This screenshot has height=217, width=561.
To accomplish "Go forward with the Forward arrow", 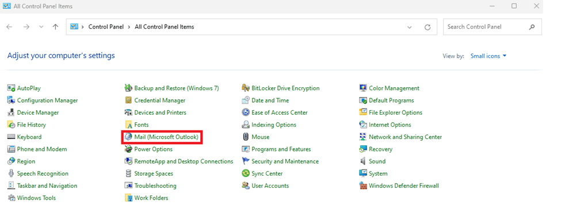I will (x=26, y=27).
